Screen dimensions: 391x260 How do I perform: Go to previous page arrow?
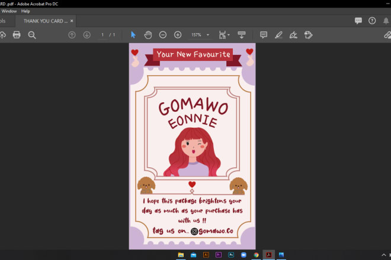(x=72, y=35)
